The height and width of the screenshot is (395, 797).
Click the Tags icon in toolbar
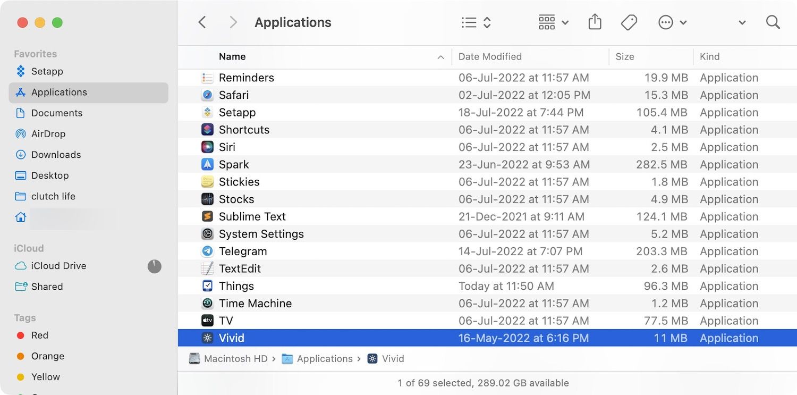pos(629,22)
